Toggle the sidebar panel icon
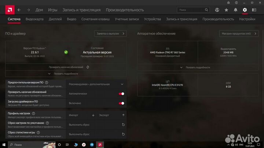This screenshot has height=148, width=264. [x=254, y=10]
